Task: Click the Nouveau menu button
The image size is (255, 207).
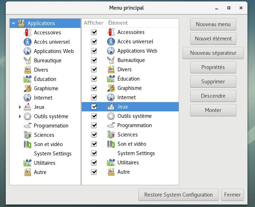Action: (x=213, y=24)
